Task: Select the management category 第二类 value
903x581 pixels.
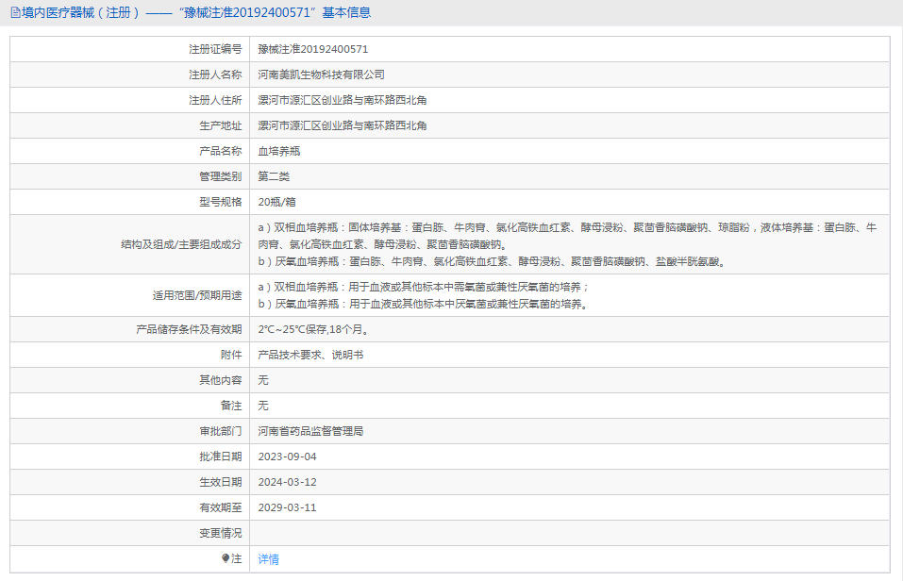Action: 274,176
